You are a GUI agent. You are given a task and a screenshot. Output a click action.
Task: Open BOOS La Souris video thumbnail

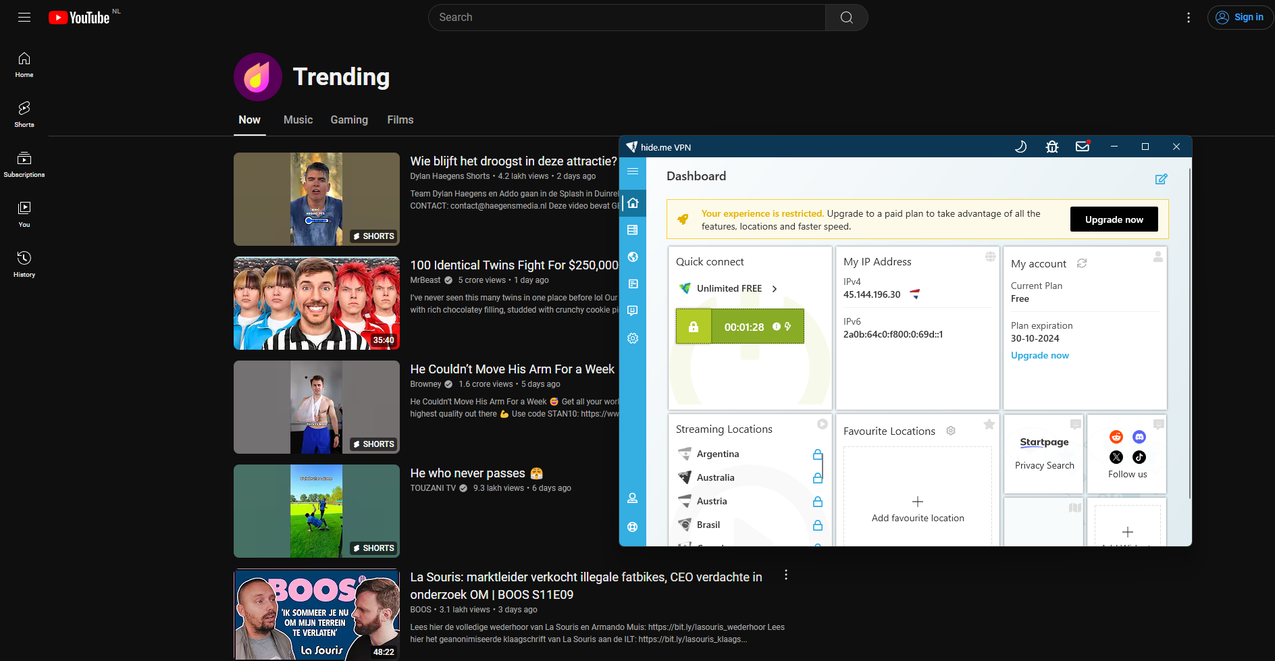pyautogui.click(x=317, y=615)
